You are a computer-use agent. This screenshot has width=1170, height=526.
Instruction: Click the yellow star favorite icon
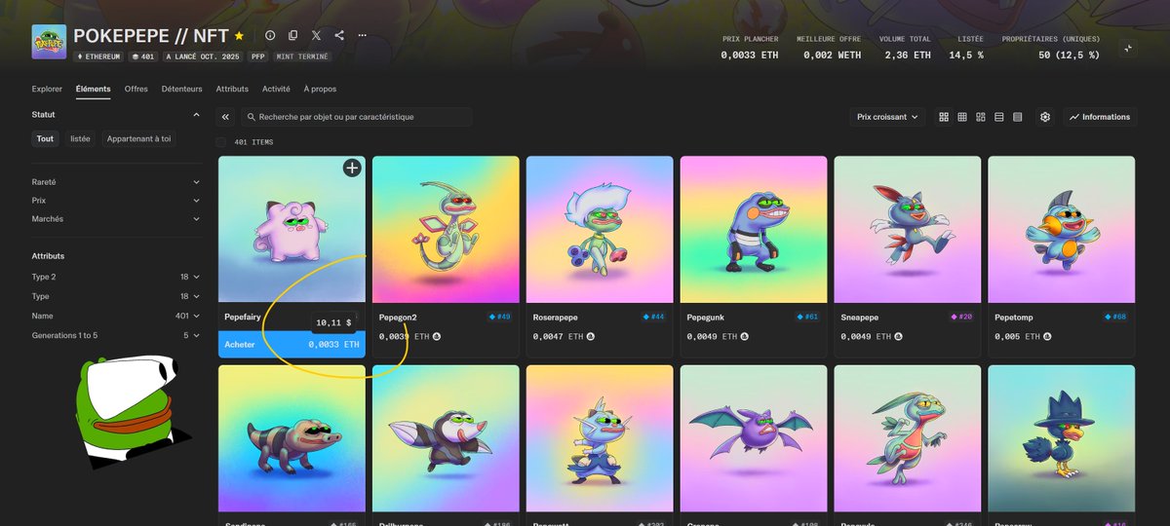pyautogui.click(x=240, y=35)
